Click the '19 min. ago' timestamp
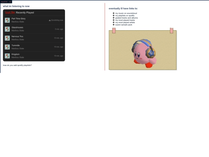 [59, 56]
